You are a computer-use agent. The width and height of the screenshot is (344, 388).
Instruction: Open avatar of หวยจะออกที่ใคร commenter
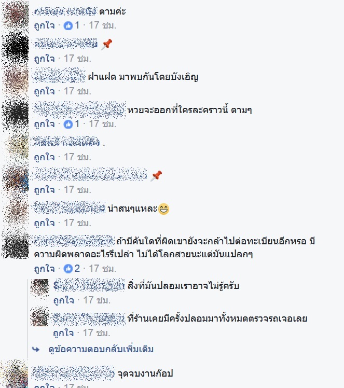click(x=16, y=113)
